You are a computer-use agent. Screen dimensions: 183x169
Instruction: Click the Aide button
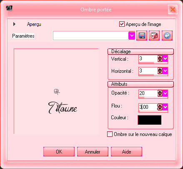click(x=126, y=151)
